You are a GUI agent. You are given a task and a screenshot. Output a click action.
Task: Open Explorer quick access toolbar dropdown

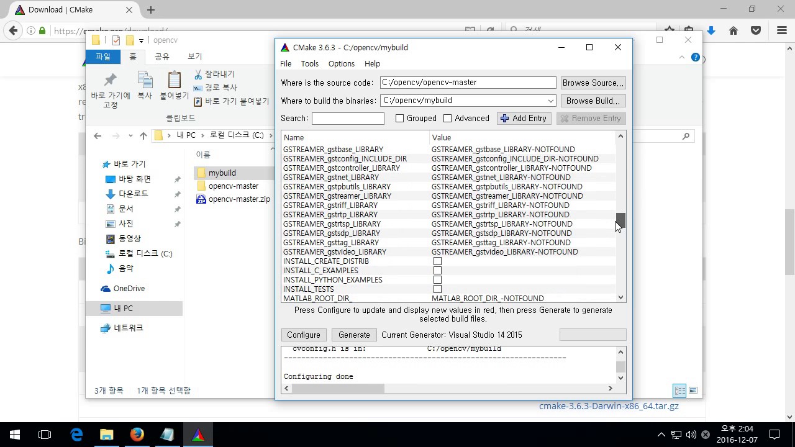click(x=141, y=40)
